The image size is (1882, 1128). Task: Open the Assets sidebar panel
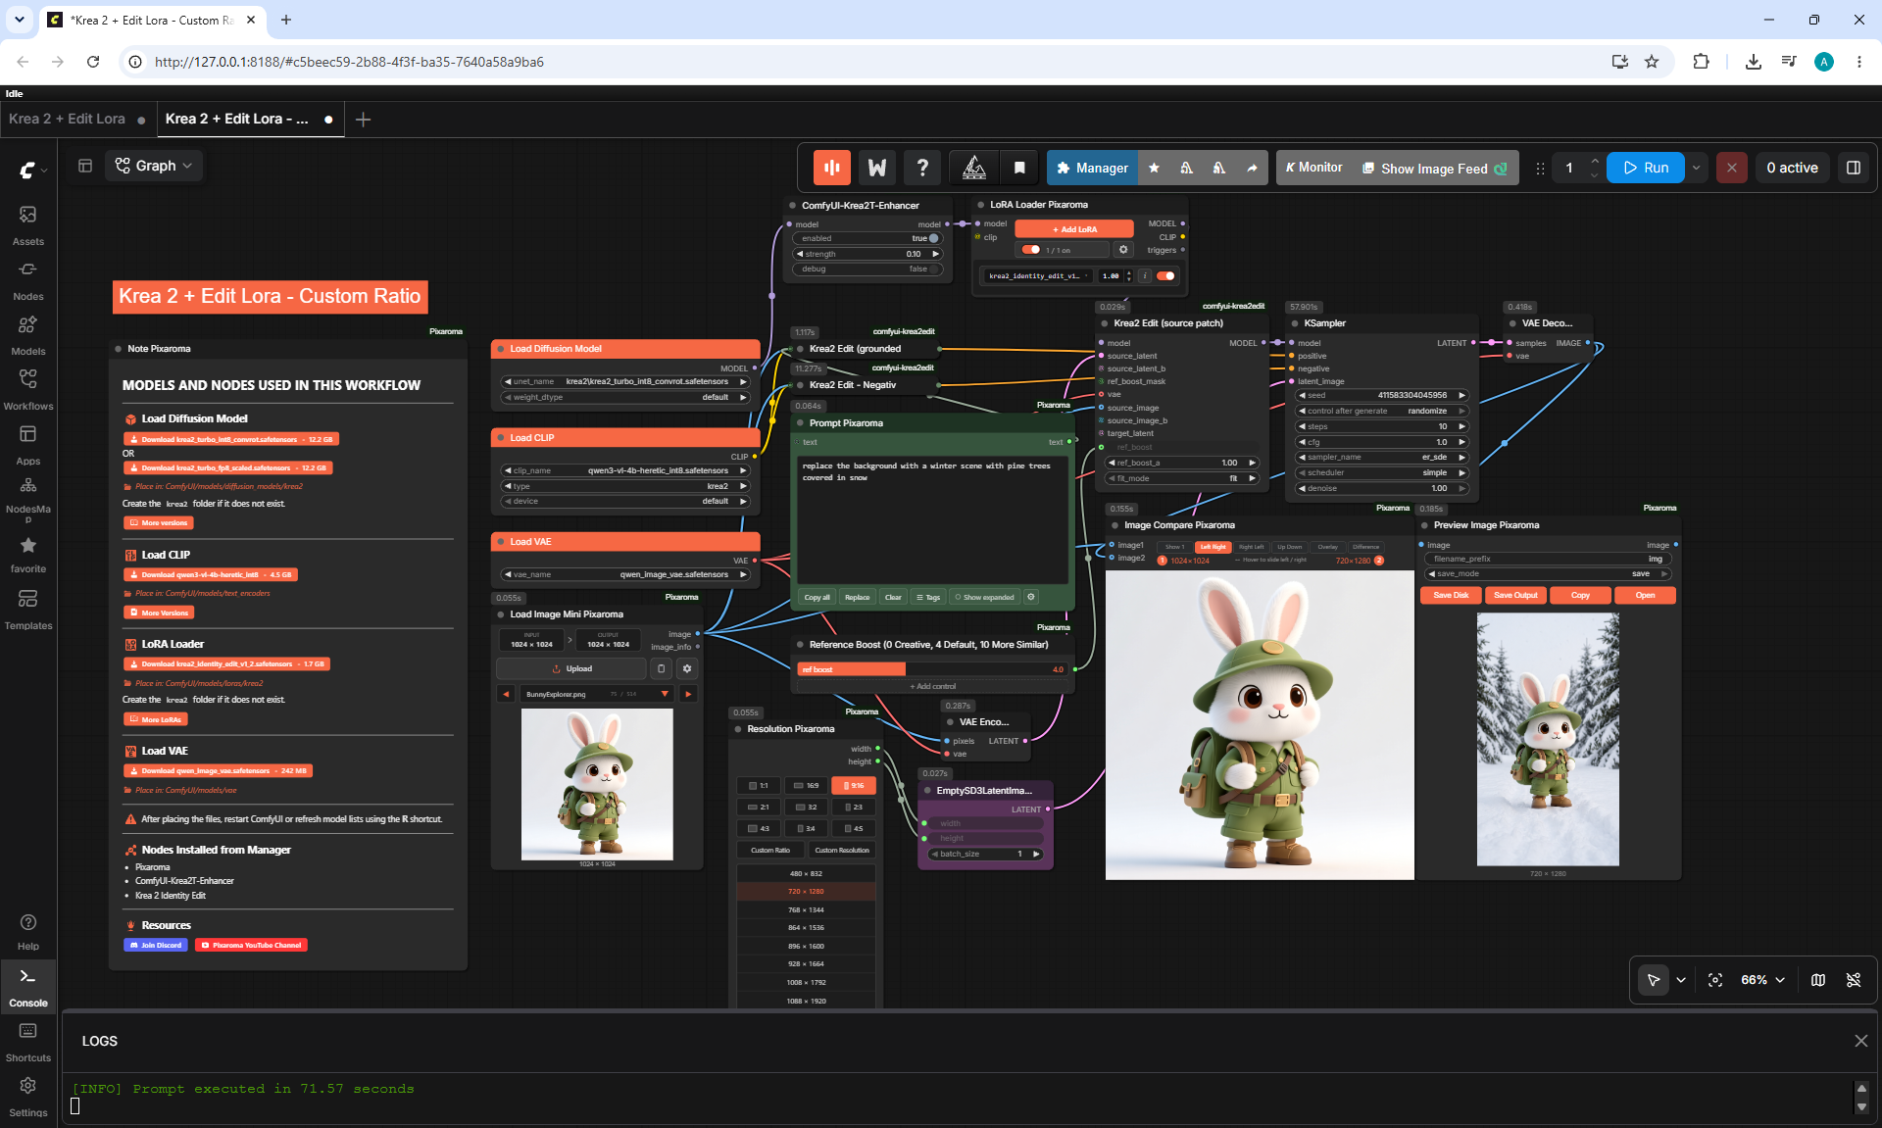[x=27, y=225]
